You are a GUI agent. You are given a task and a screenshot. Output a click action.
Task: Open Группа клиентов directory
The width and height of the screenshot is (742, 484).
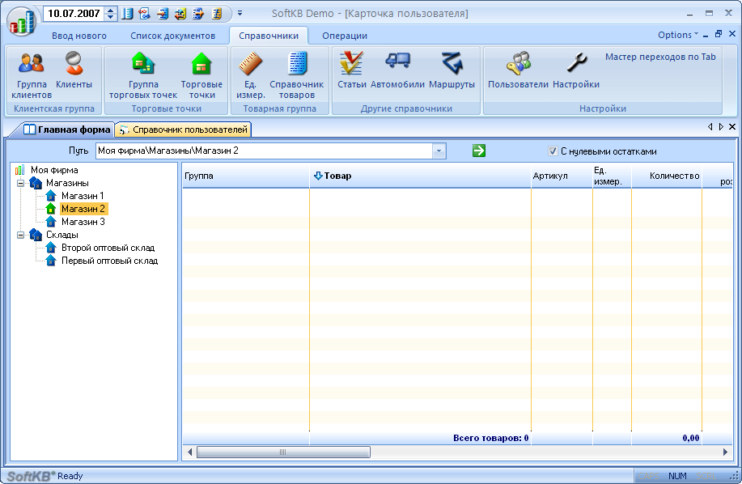(32, 74)
